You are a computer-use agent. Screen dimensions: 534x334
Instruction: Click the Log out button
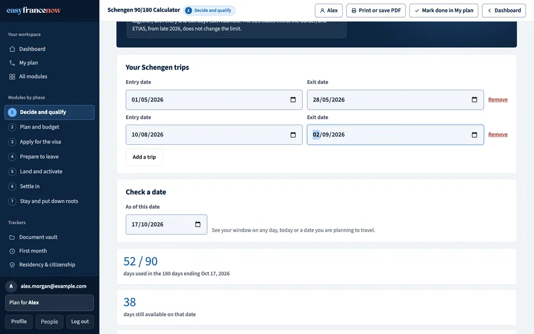pyautogui.click(x=80, y=322)
